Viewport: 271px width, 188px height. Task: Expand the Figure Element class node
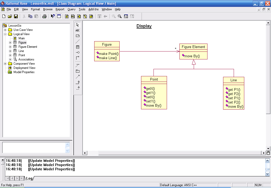[10, 47]
